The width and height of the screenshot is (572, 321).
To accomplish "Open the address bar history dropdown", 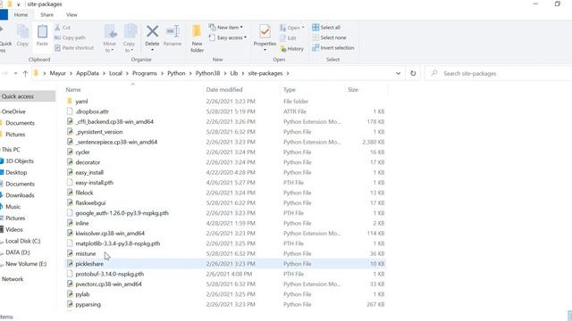I will 398,73.
